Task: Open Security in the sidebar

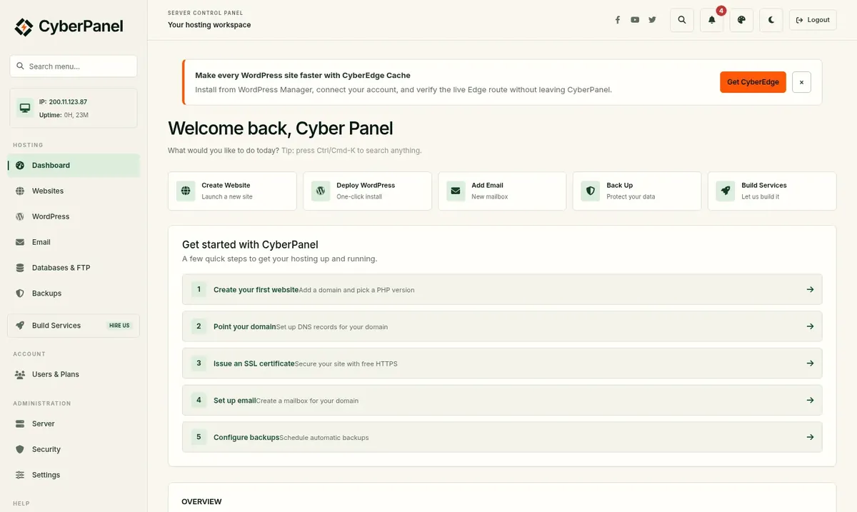Action: (x=74, y=449)
